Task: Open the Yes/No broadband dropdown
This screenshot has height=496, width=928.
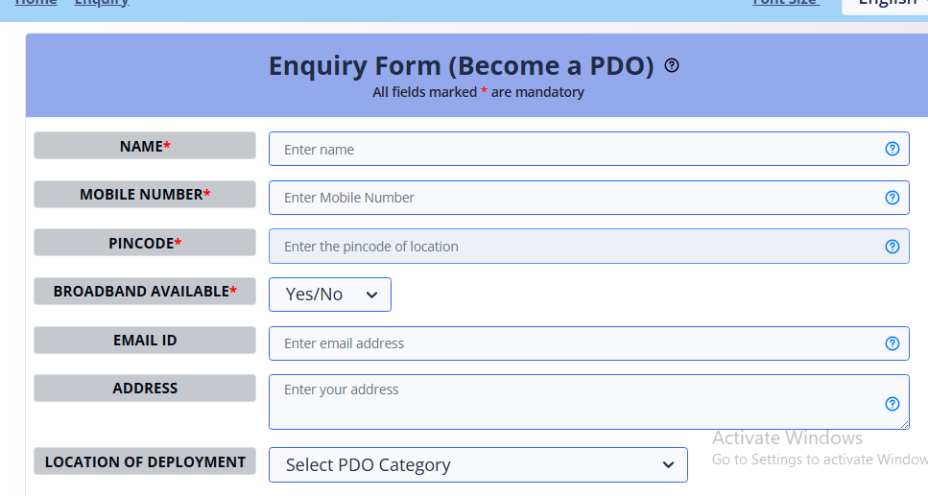Action: pyautogui.click(x=330, y=295)
